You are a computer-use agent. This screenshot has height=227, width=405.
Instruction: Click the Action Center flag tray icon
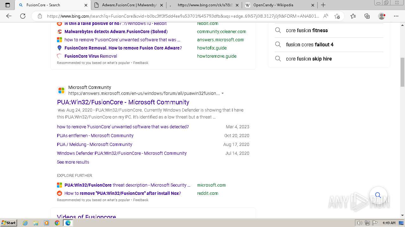(x=375, y=223)
